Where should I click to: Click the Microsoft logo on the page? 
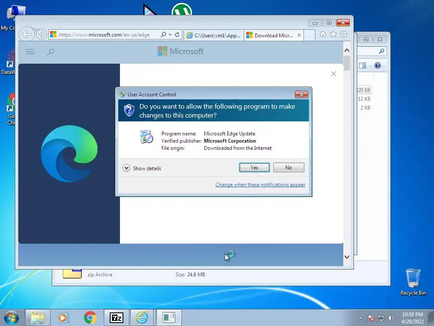(181, 51)
